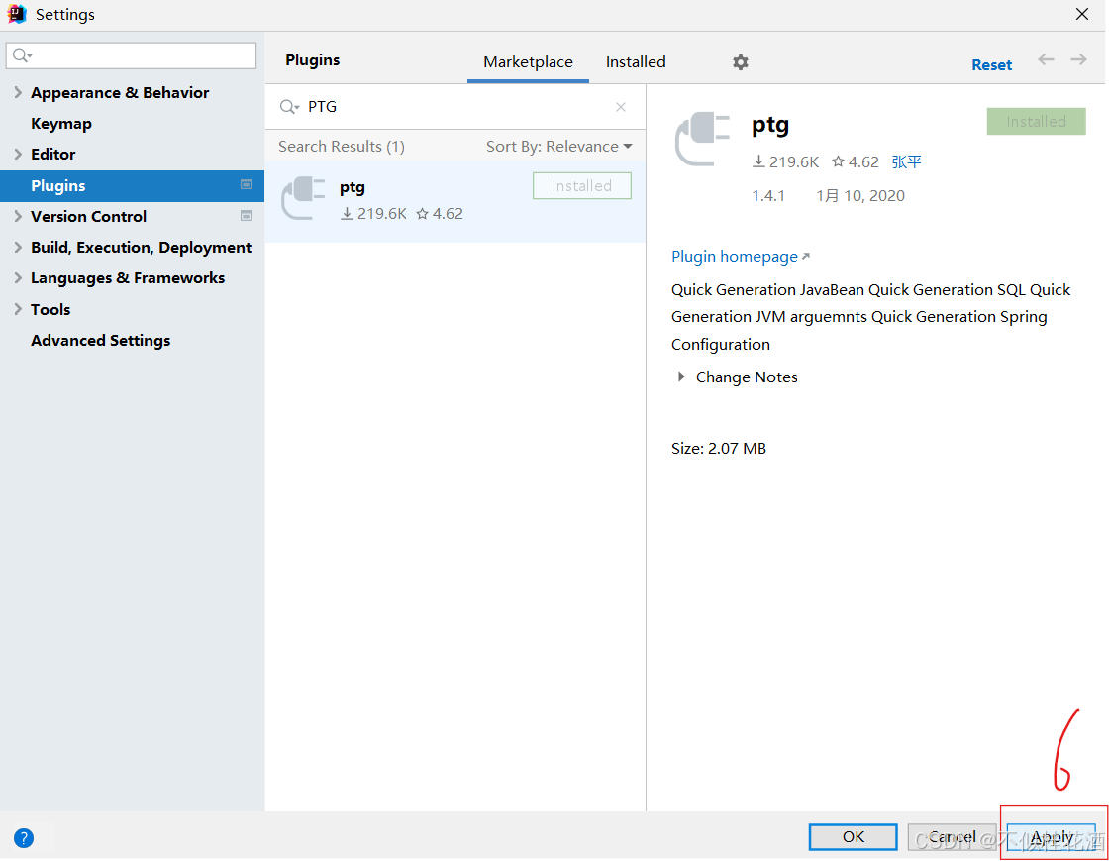Click the Reset link
This screenshot has width=1109, height=861.
point(991,65)
